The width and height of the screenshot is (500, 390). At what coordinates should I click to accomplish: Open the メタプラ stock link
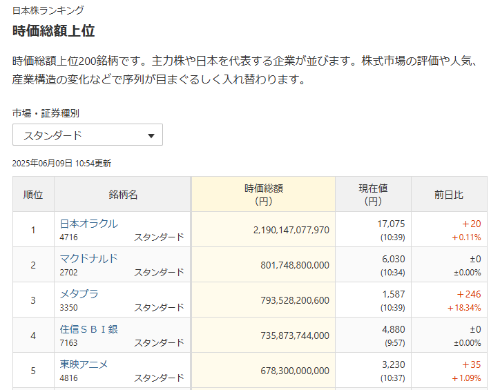(79, 294)
